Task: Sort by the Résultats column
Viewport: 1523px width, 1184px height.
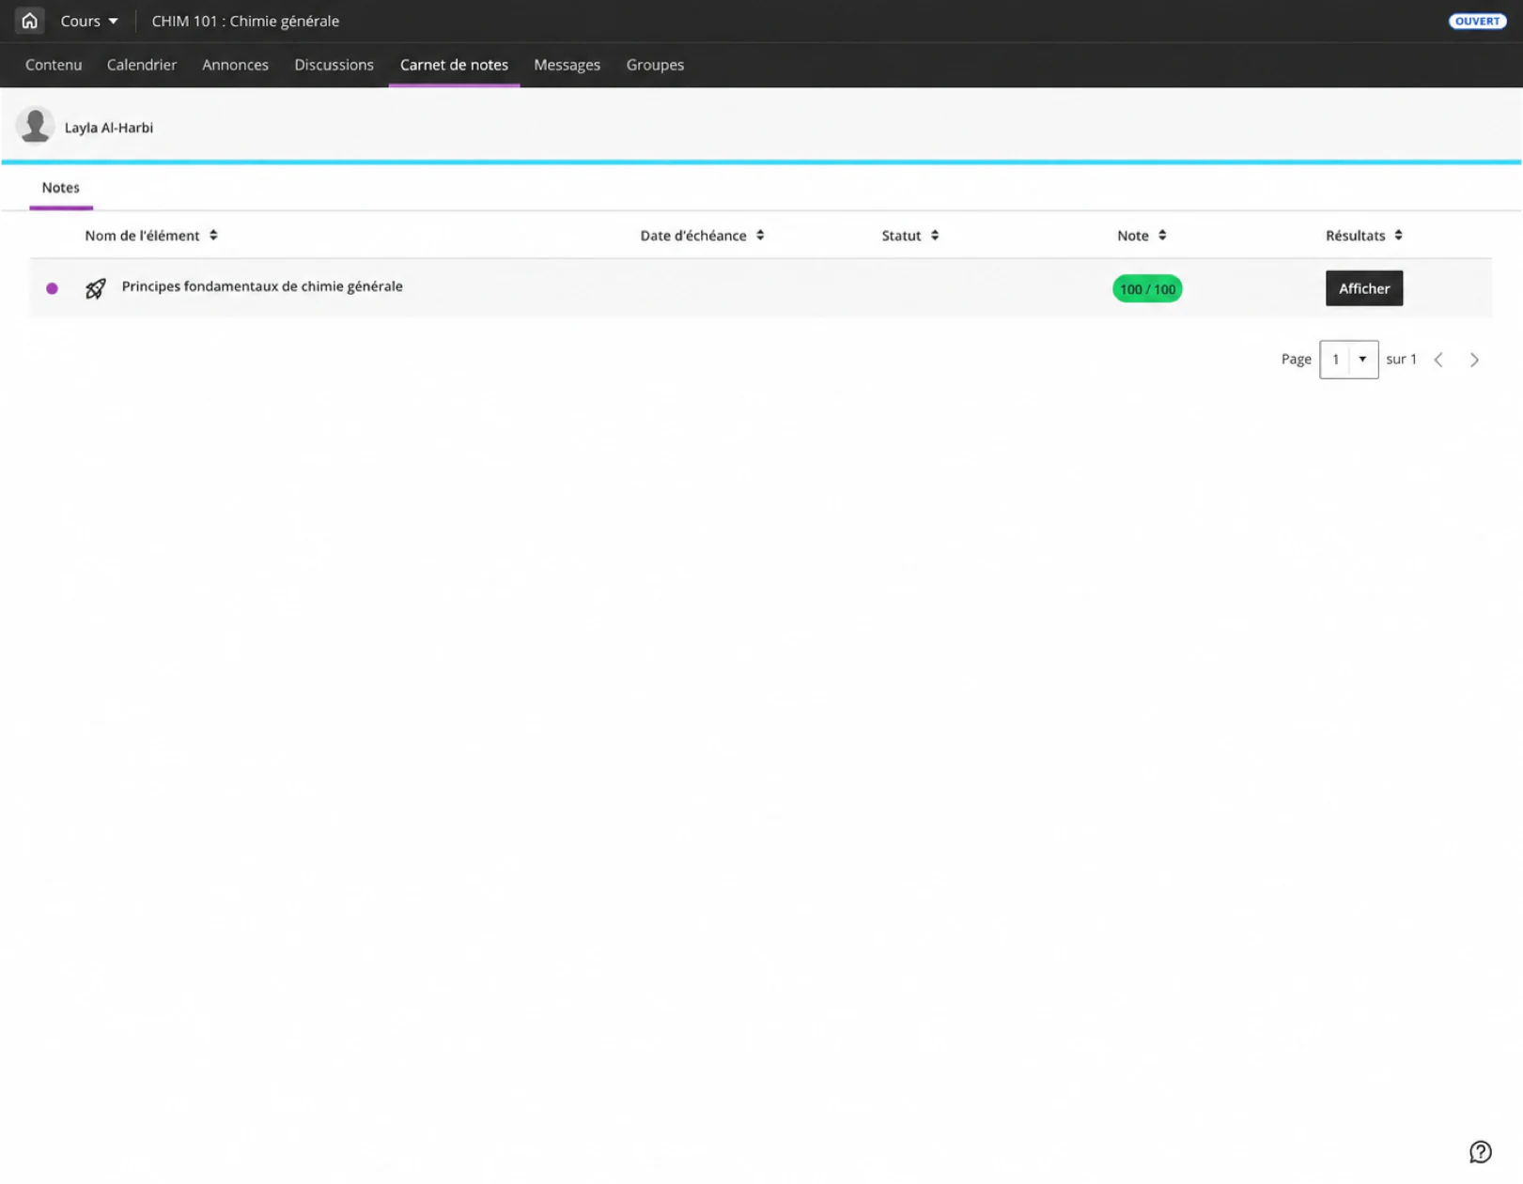Action: 1363,236
